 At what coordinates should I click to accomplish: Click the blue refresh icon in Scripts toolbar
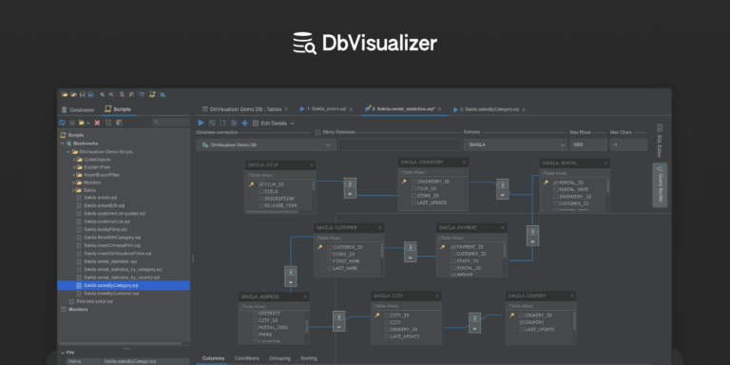point(62,123)
